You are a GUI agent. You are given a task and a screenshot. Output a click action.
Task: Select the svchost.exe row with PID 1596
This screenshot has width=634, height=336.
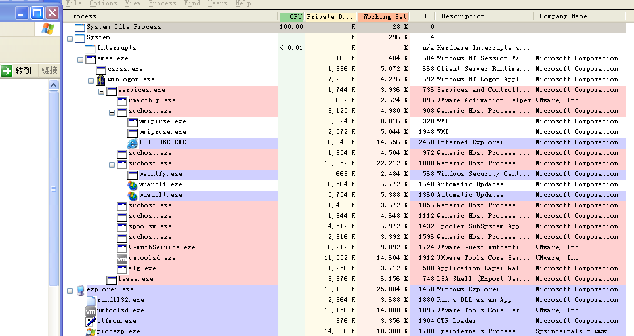345,238
